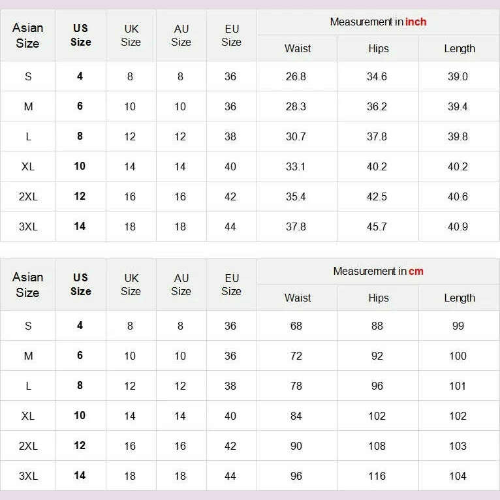Select the 99 cm length value

click(x=458, y=326)
